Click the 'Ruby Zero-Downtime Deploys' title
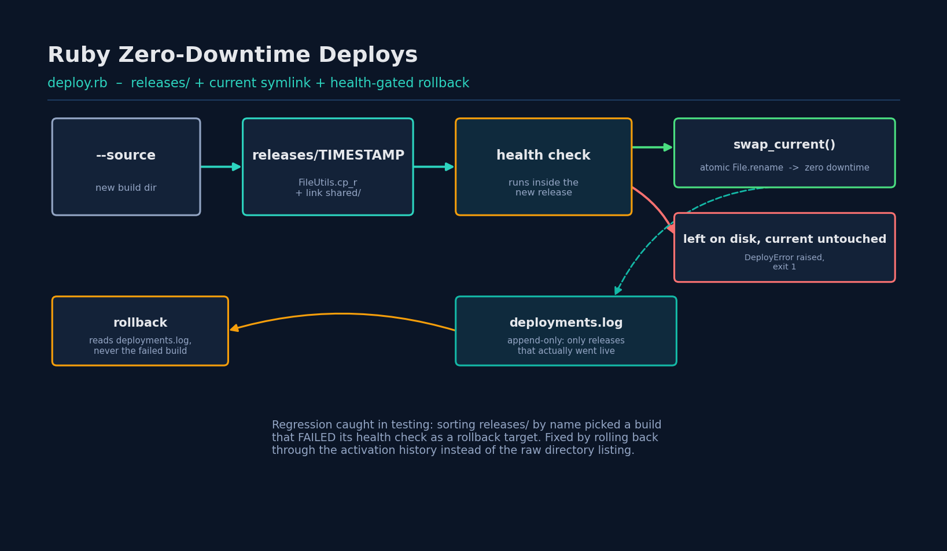Screen dimensions: 947x551 point(233,56)
